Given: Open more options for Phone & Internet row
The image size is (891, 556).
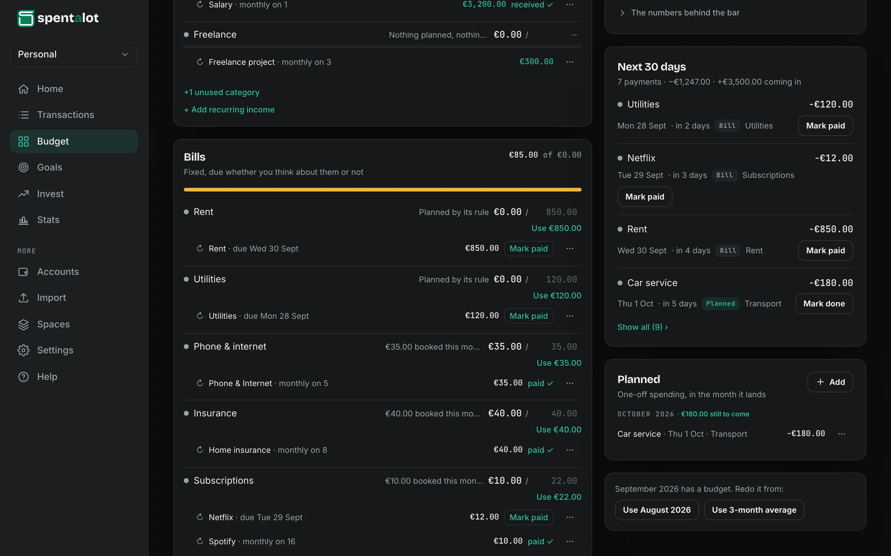Looking at the screenshot, I should [x=570, y=383].
